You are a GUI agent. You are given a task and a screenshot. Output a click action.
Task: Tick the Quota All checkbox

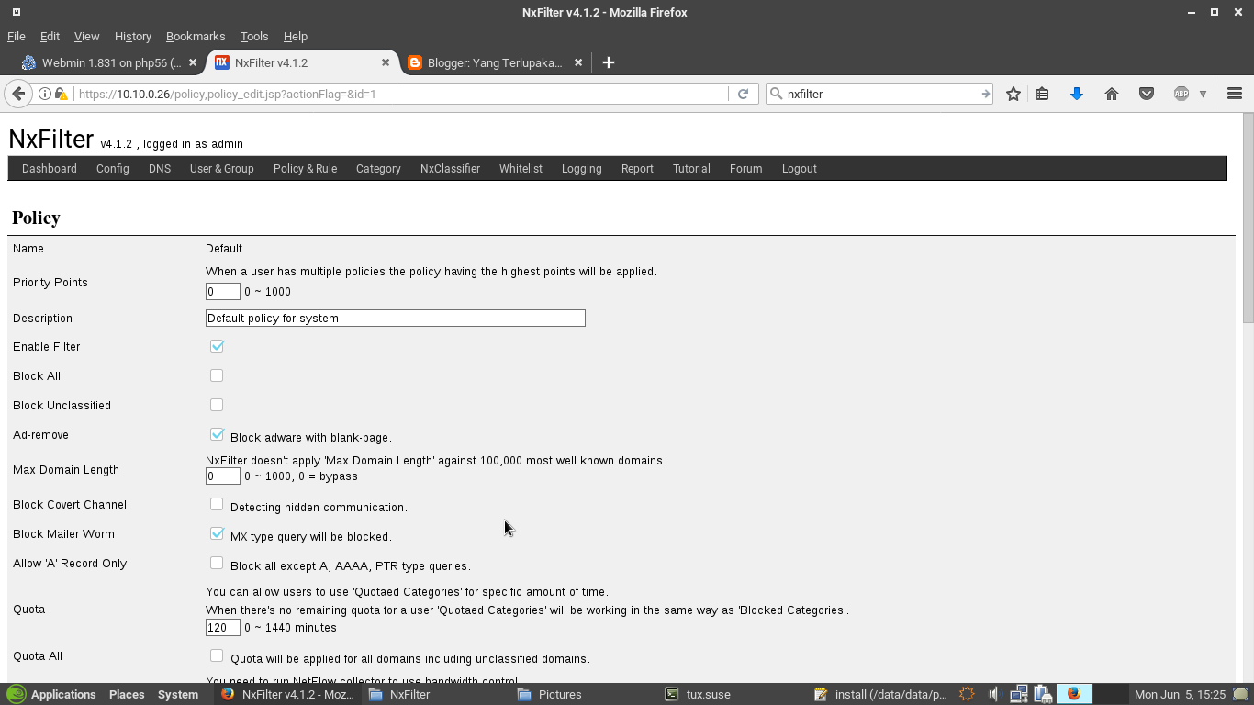point(217,655)
